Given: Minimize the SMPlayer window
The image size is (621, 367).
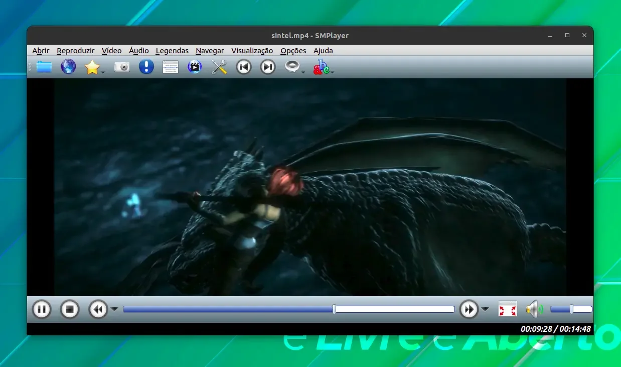Looking at the screenshot, I should 551,36.
